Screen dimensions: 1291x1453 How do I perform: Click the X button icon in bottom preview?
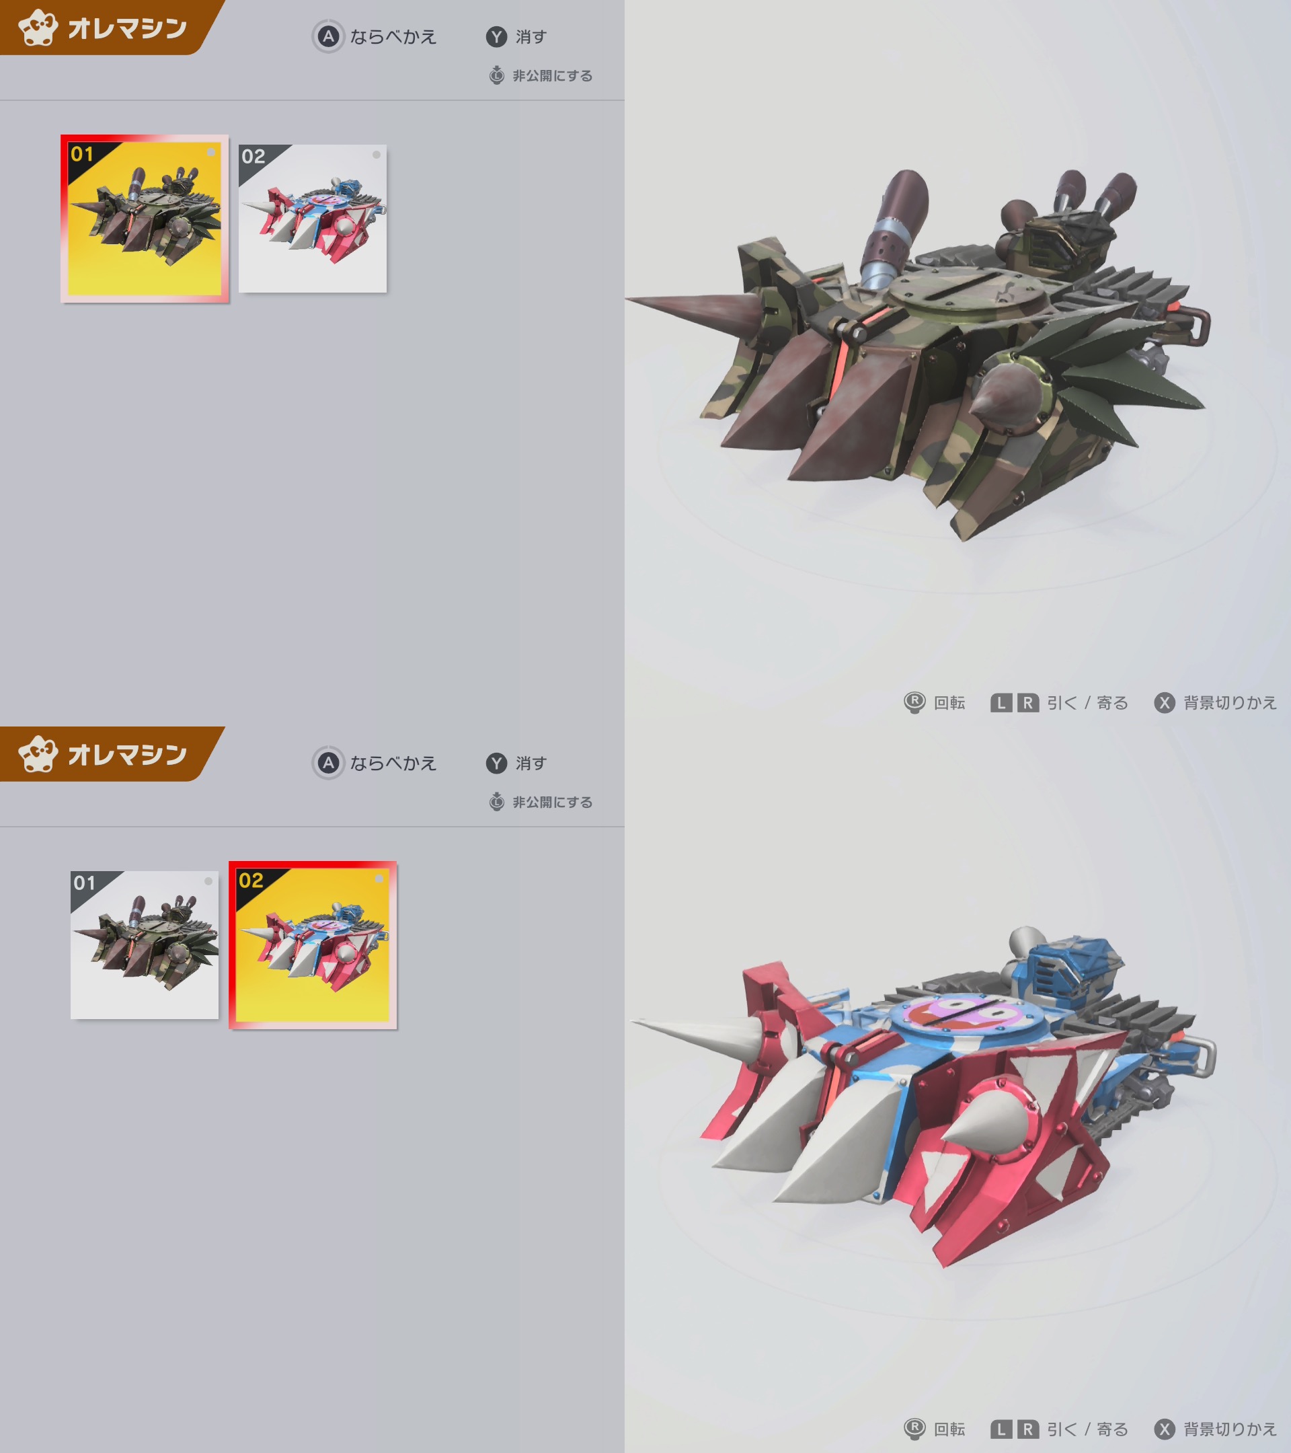coord(1165,1429)
